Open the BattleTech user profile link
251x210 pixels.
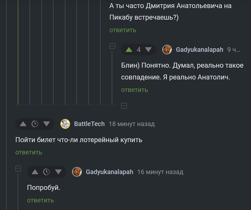pyautogui.click(x=89, y=124)
